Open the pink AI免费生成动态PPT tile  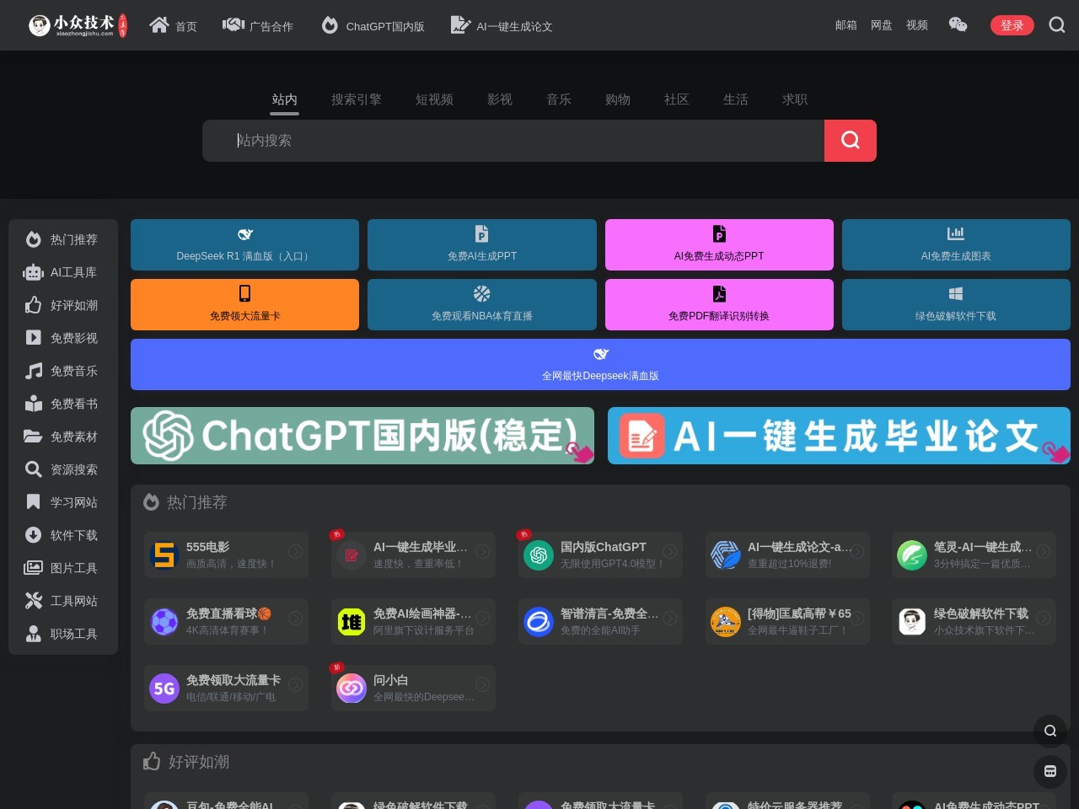coord(719,245)
